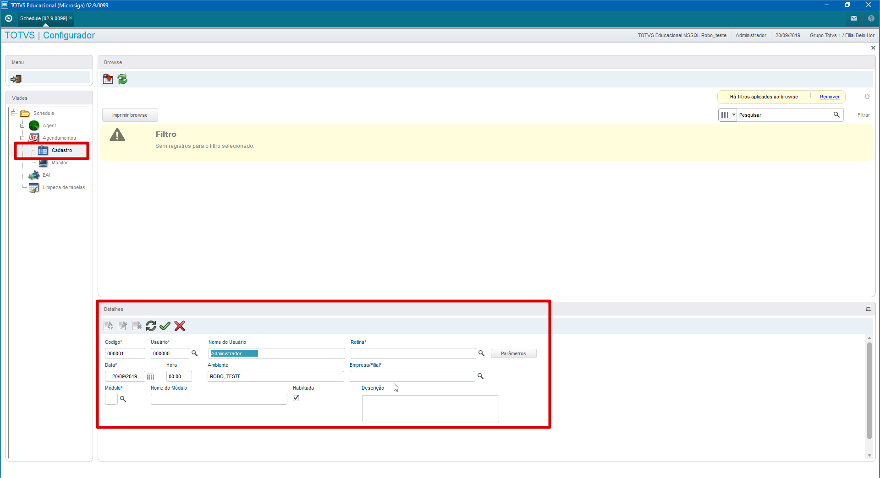Close the Configurador inner window with X
The height and width of the screenshot is (478, 880).
873,48
